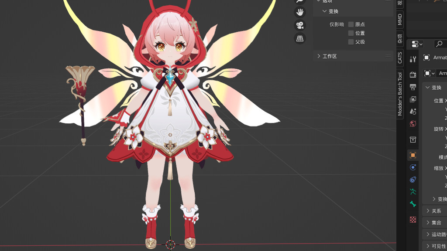Toggle camera view with camera icon
This screenshot has height=251, width=447.
300,25
